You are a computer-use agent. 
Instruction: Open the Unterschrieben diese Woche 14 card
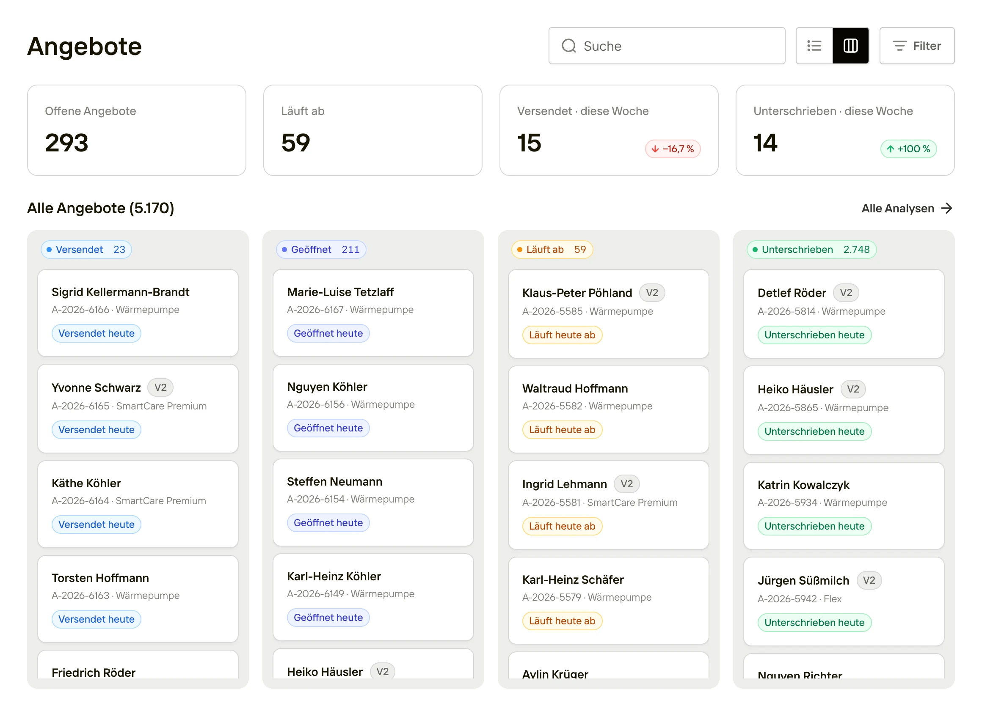tap(845, 130)
